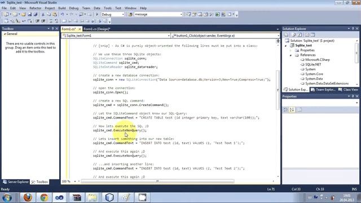Image resolution: width=361 pixels, height=203 pixels.
Task: Open the file folder taskbar icon
Action: 92,197
